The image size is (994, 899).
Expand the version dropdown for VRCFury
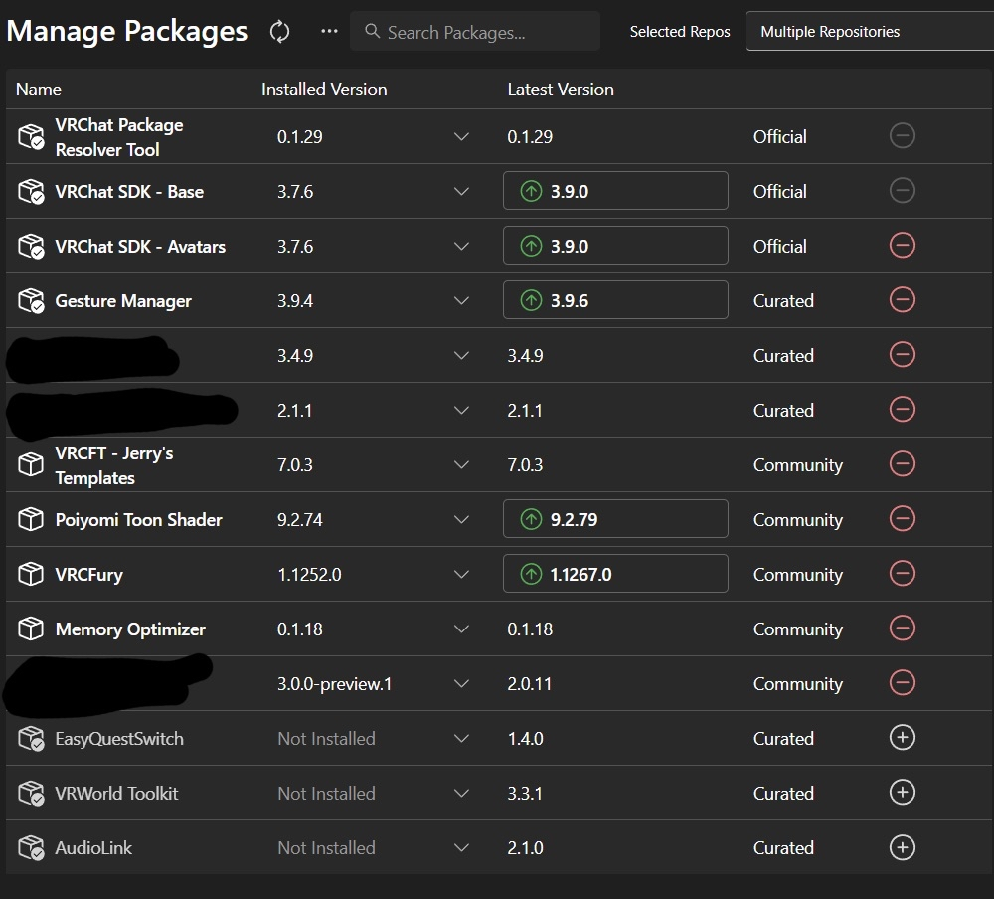[x=461, y=575]
